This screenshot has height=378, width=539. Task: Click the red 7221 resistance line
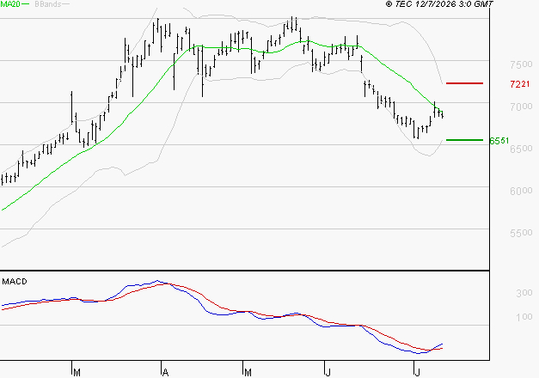point(464,83)
